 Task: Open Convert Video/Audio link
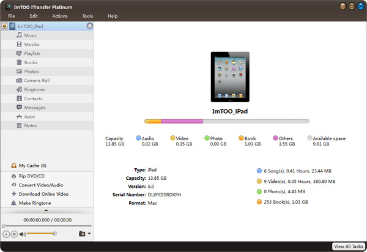click(x=41, y=185)
